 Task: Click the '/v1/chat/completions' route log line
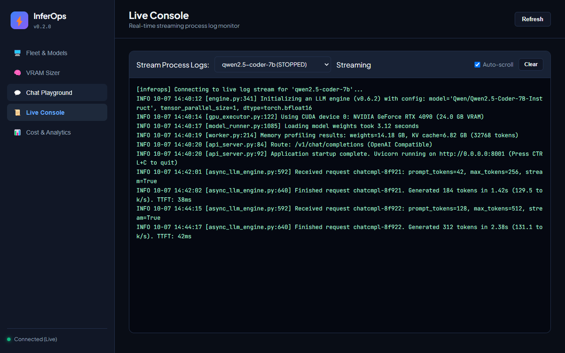tap(284, 144)
